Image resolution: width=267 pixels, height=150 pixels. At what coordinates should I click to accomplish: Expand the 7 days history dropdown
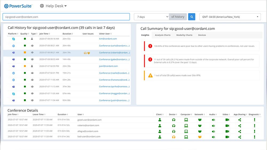(151, 17)
